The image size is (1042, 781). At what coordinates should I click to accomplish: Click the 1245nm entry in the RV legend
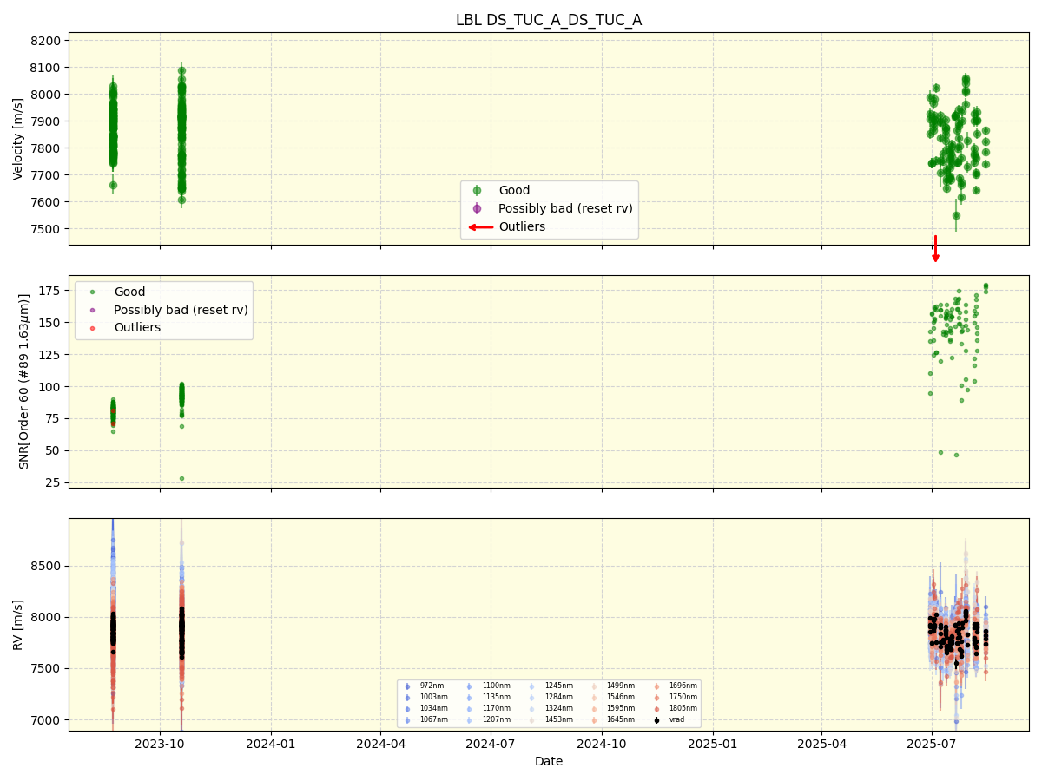[551, 686]
